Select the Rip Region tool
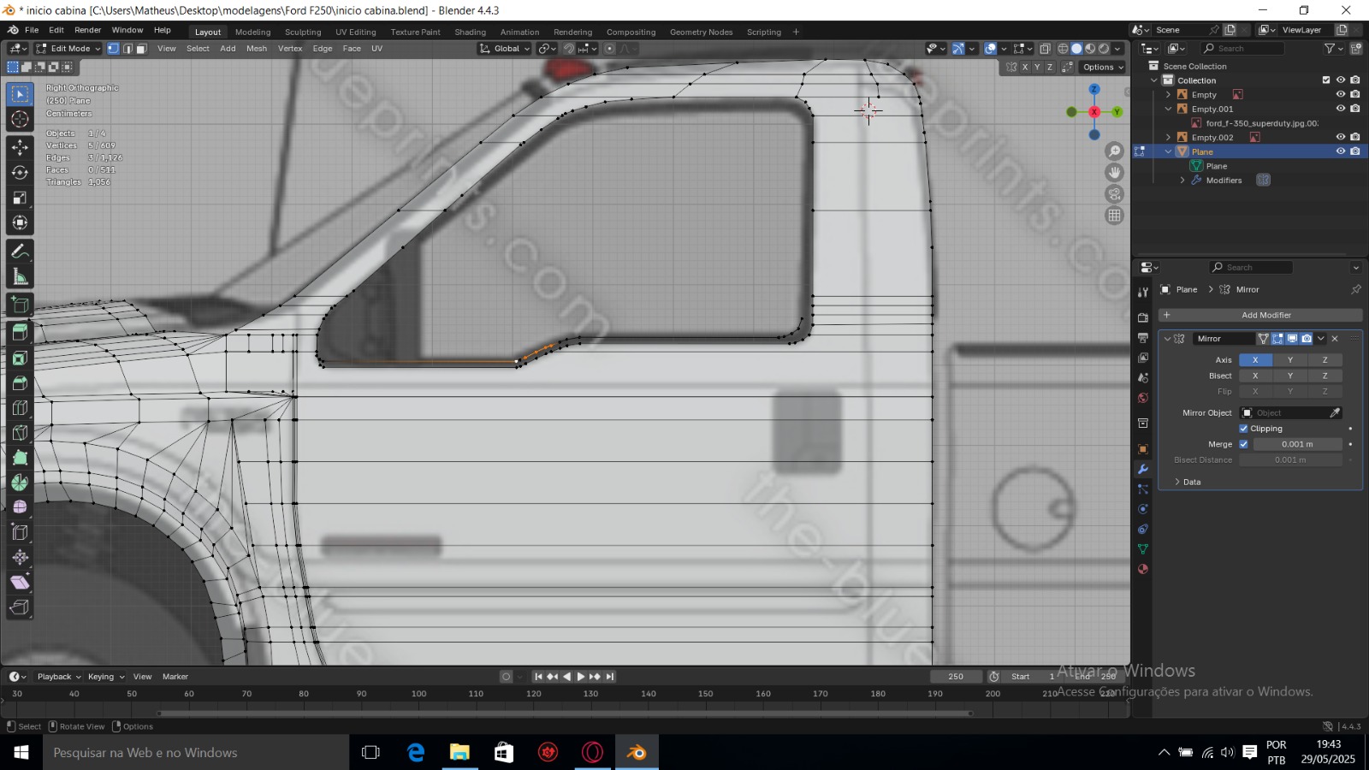Screen dimensions: 1369x770 (x=20, y=607)
